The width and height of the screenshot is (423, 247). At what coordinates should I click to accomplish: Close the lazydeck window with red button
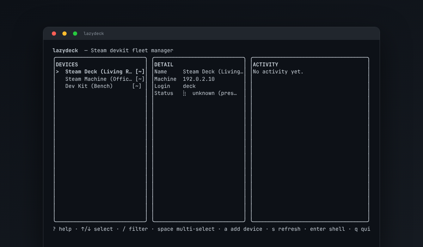click(x=54, y=34)
